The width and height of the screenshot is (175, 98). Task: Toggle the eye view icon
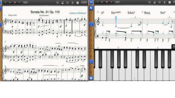tap(91, 2)
